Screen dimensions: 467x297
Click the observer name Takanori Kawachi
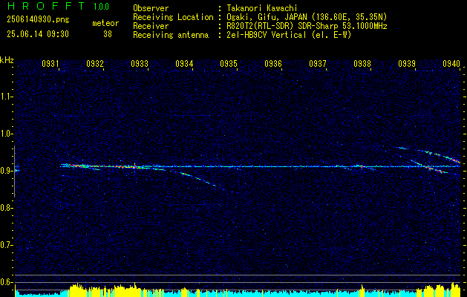tap(261, 8)
